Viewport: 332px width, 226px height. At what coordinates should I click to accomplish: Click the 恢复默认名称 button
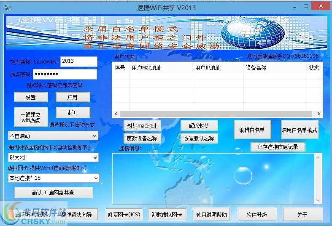click(199, 138)
